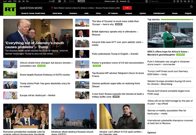Open the inoTV logo in top bar

pos(52,1)
